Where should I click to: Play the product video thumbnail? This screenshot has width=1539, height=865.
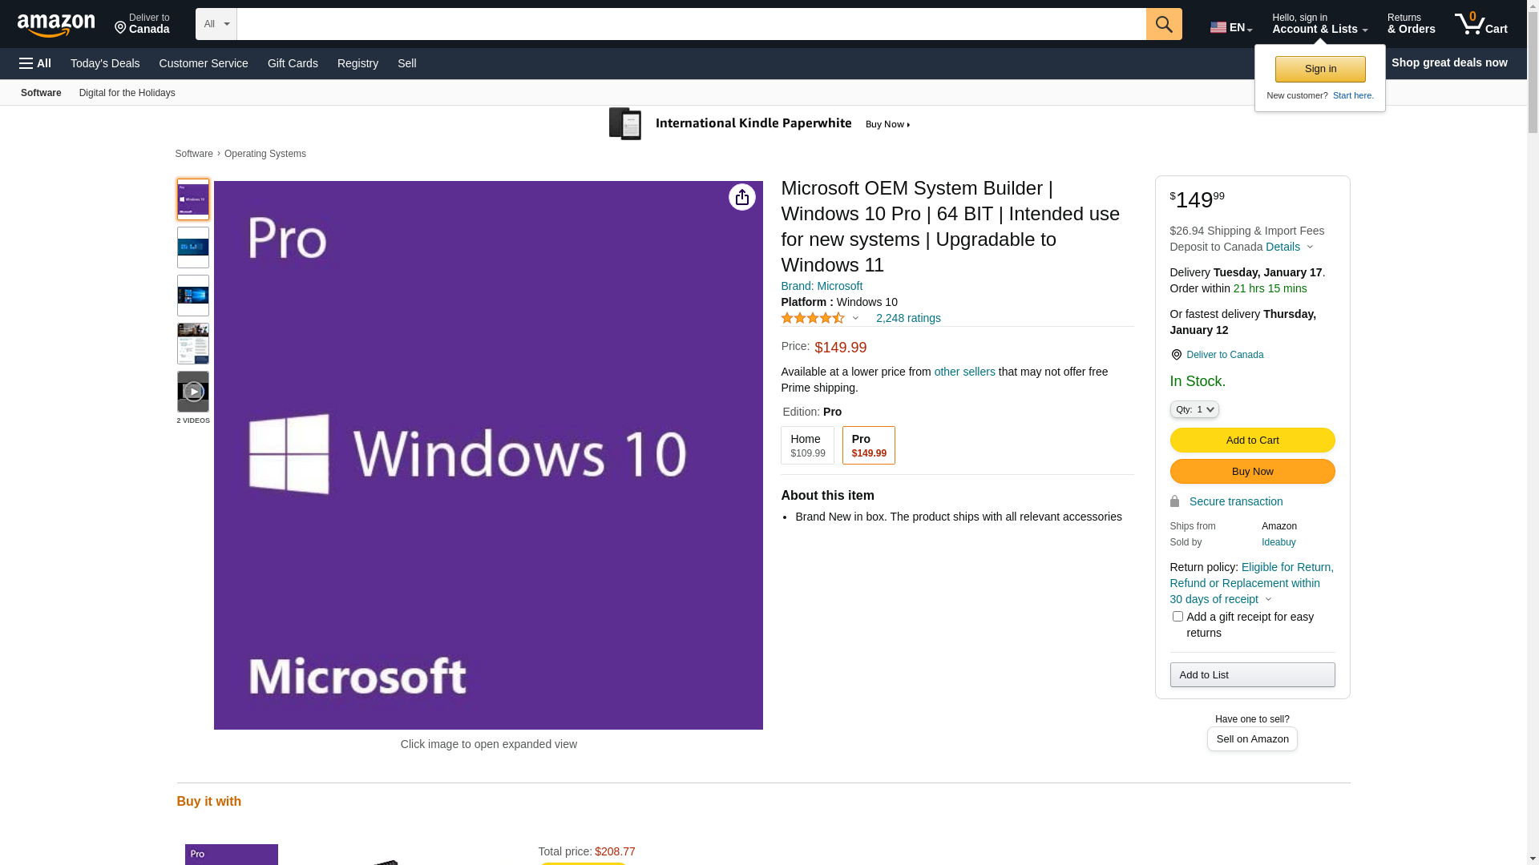[x=193, y=392]
